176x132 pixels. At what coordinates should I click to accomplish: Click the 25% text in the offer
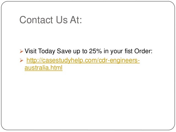(x=95, y=51)
